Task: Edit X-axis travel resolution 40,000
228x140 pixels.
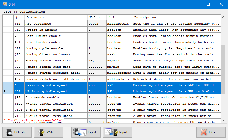Action: coord(97,103)
